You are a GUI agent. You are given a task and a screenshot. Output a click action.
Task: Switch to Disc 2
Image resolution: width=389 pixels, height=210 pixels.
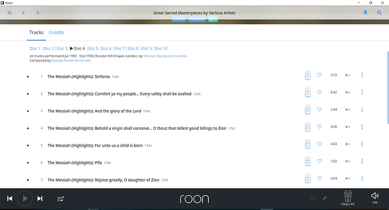click(x=48, y=49)
